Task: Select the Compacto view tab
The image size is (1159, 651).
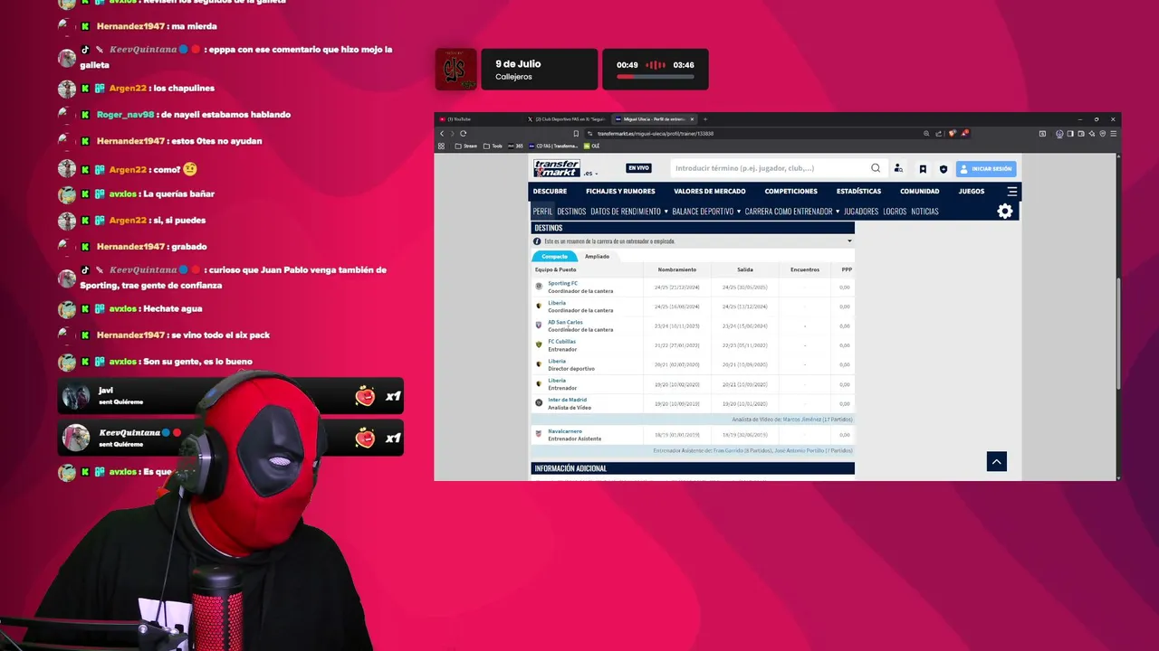Action: 554,257
